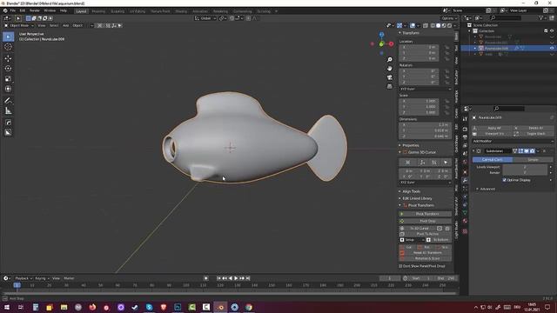Open the Windows Start menu
This screenshot has height=313, width=557.
coord(7,307)
